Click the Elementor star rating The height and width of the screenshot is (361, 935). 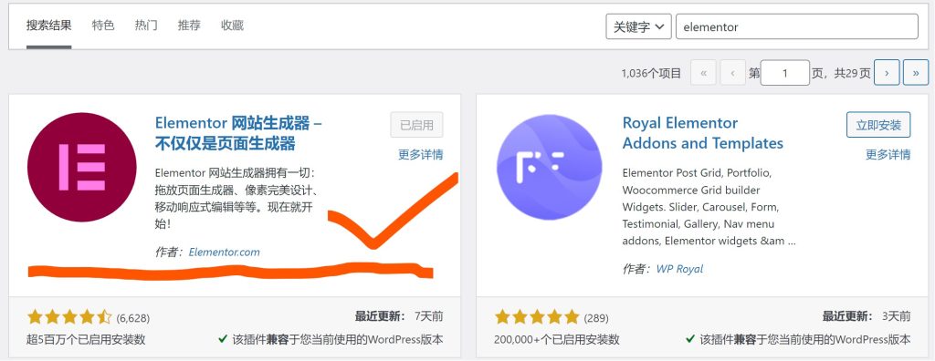point(69,317)
